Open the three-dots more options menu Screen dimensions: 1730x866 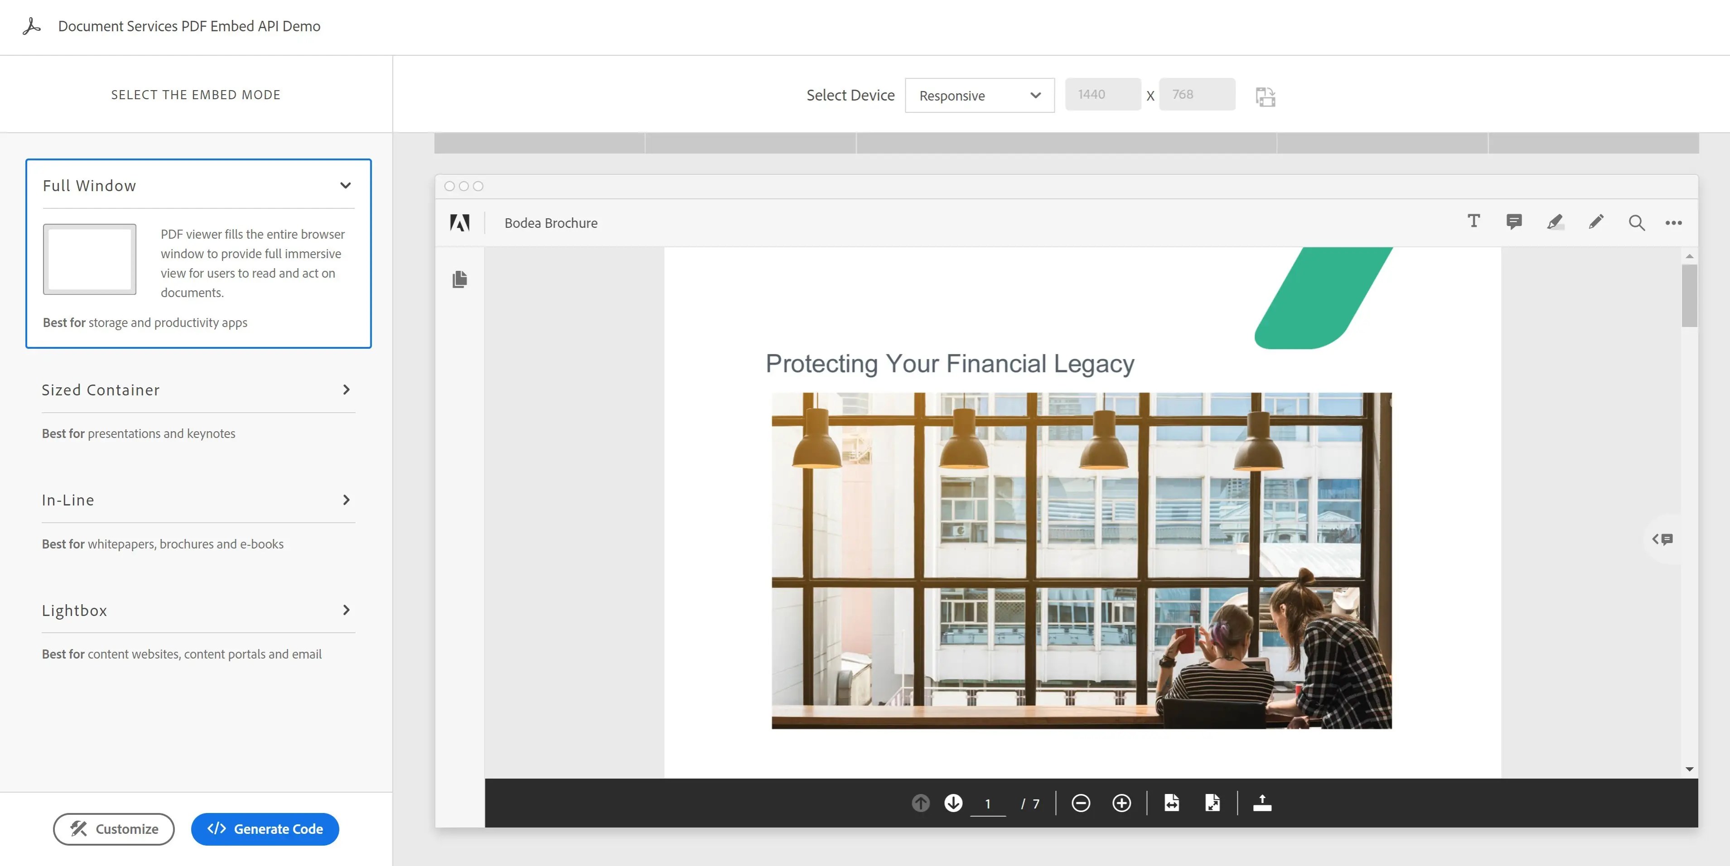point(1673,223)
